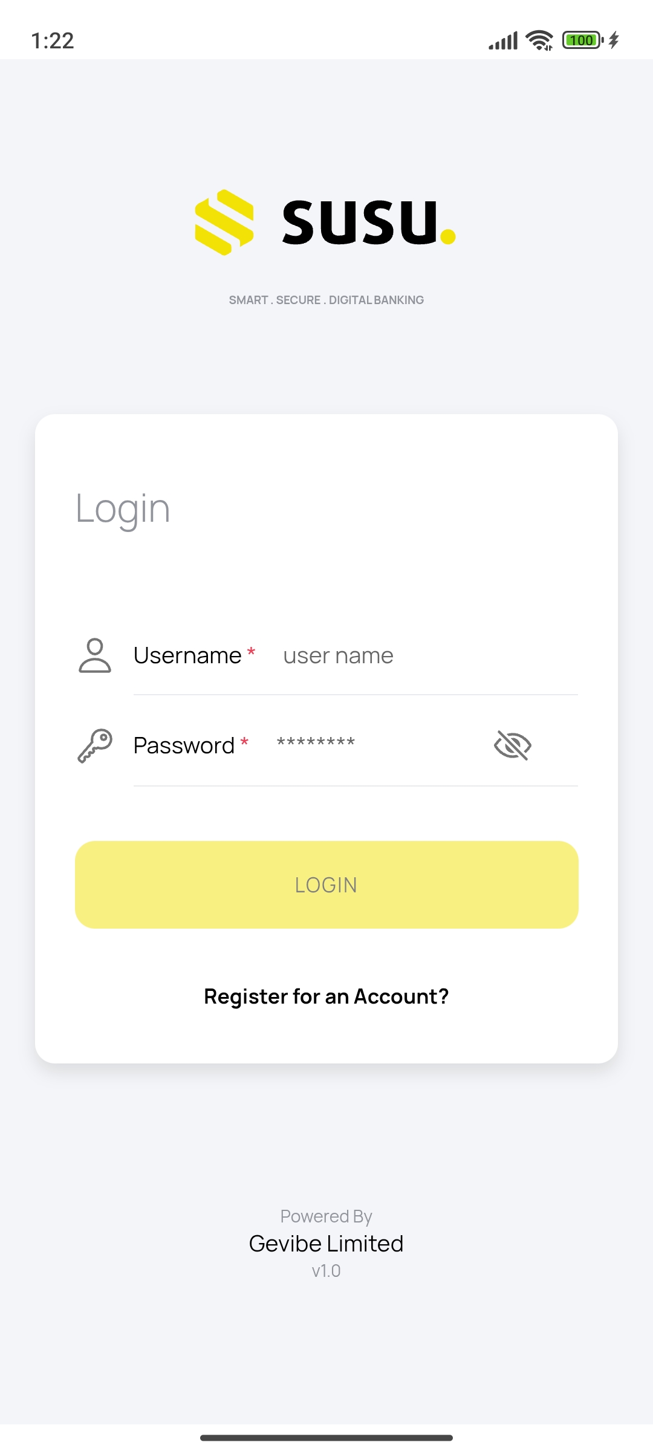Tap the Username label
653x1451 pixels.
(x=187, y=656)
